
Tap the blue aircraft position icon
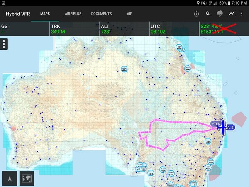223,127
